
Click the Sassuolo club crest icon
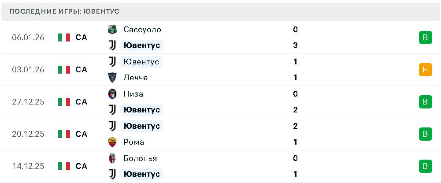[x=112, y=30]
